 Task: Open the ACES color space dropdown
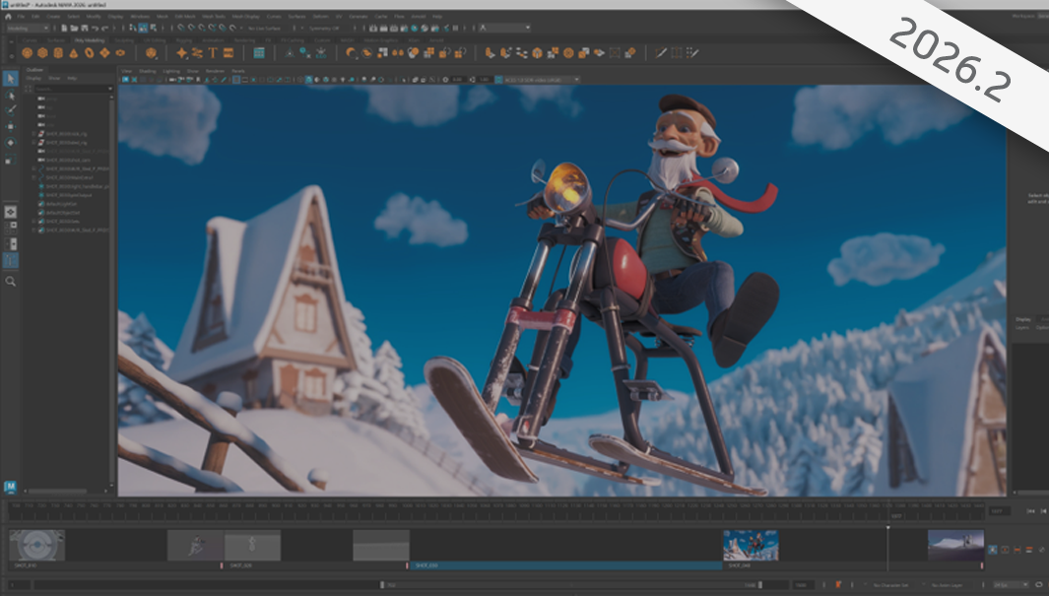tap(542, 80)
